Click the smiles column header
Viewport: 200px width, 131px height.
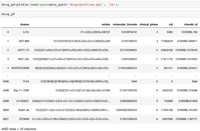pyautogui.click(x=106, y=24)
